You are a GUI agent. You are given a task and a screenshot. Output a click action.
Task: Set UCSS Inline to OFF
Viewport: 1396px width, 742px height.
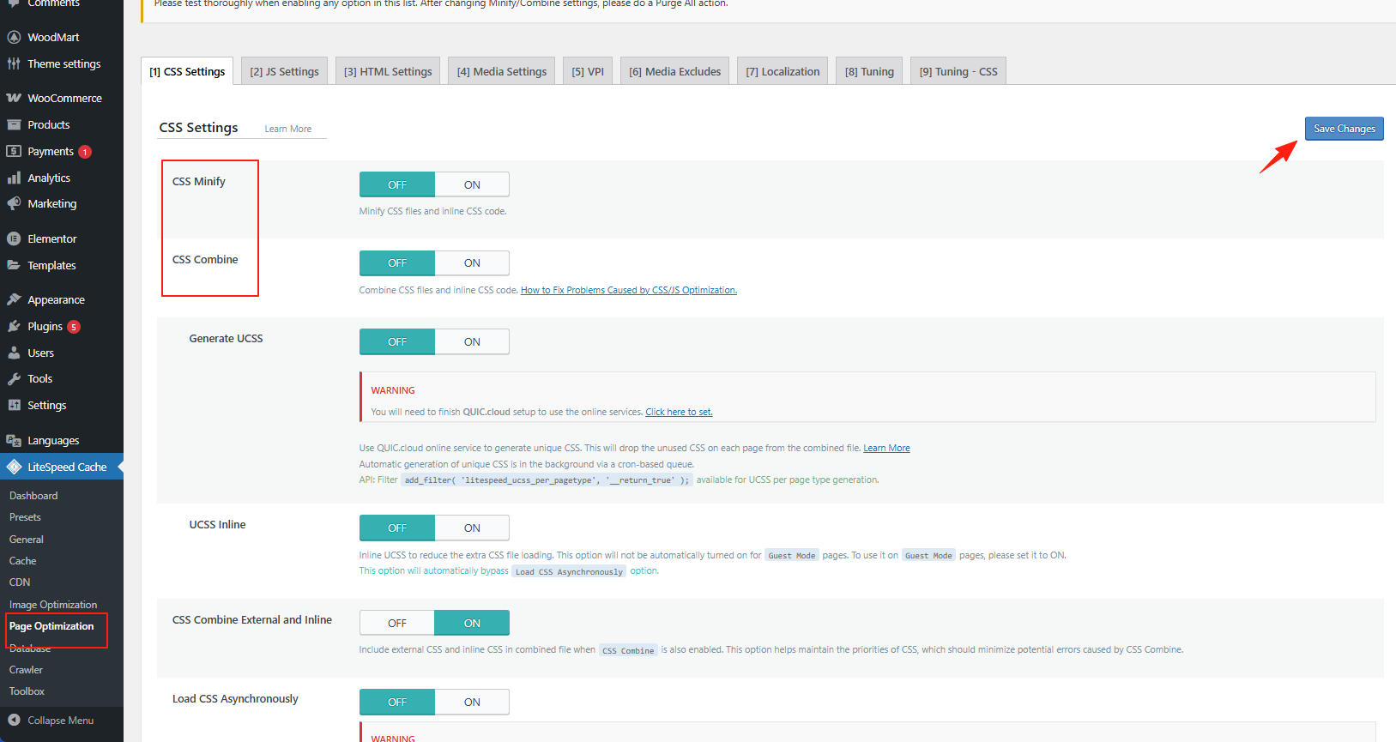click(397, 528)
